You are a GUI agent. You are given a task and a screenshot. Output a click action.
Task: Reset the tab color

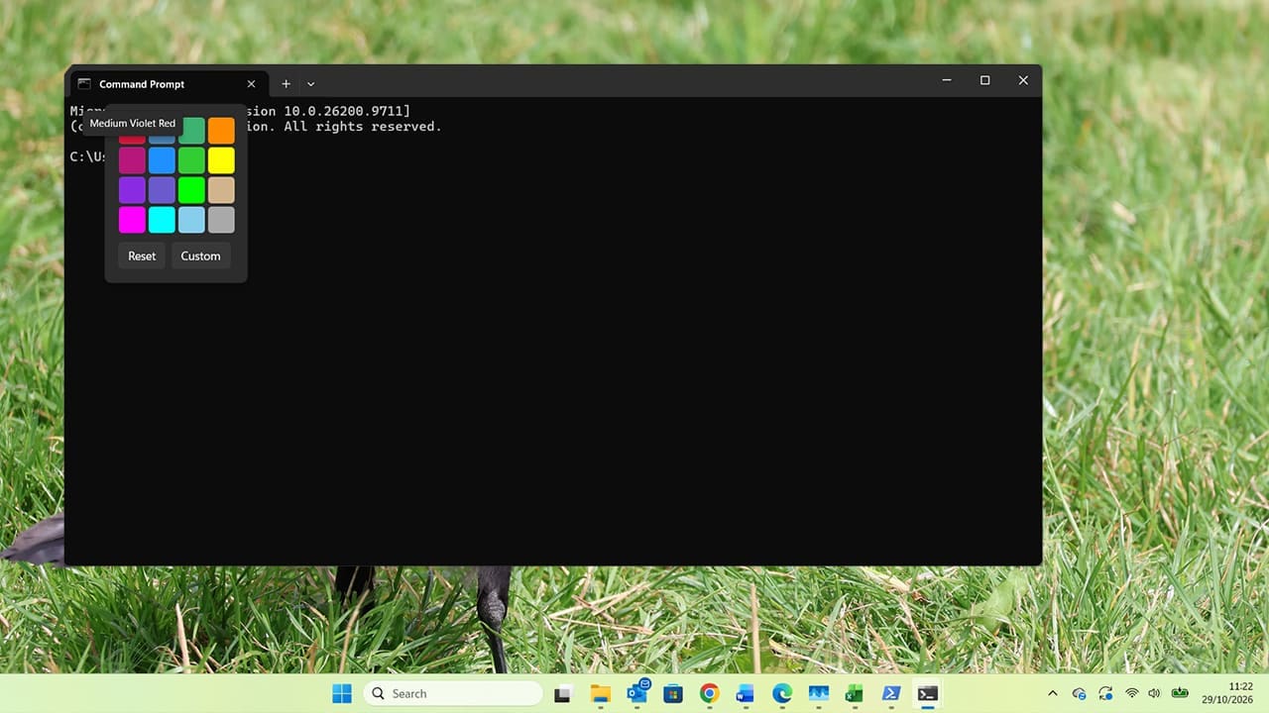pos(142,255)
